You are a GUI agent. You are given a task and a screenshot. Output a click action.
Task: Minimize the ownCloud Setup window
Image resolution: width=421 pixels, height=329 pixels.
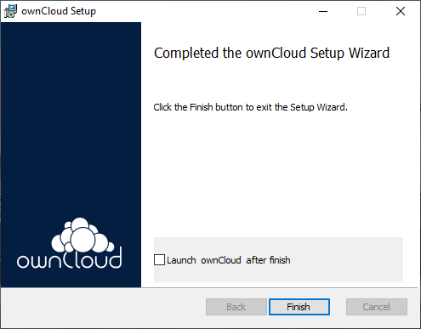323,11
